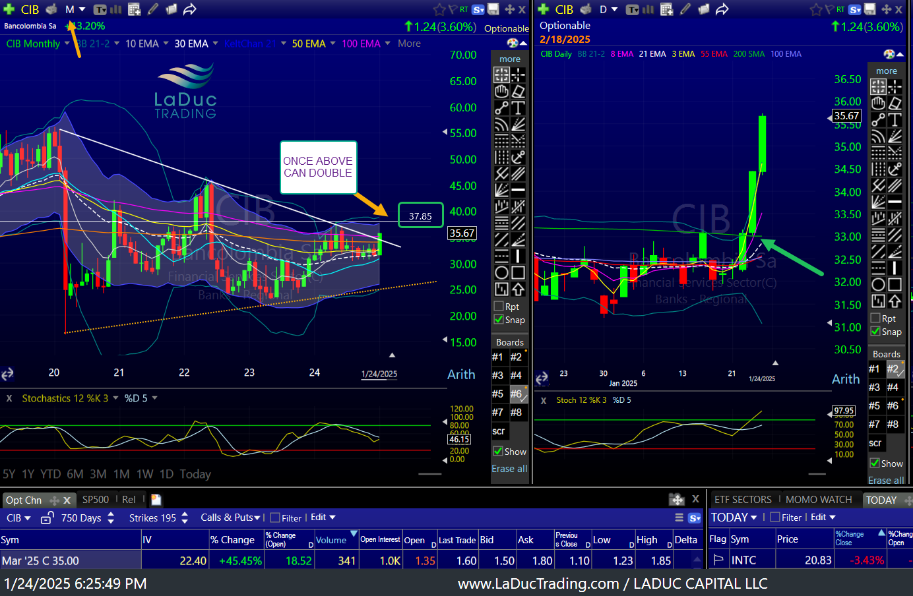The image size is (913, 596).
Task: Toggle the Show checkbox on left chart toolbar
Action: 498,451
